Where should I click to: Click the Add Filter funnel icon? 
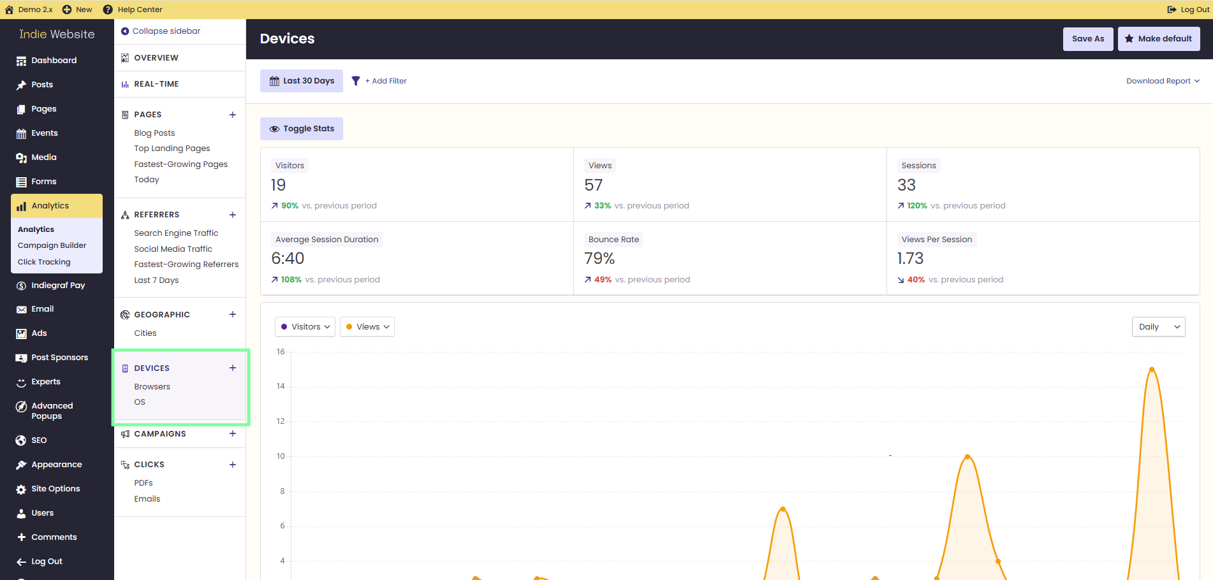pyautogui.click(x=356, y=81)
